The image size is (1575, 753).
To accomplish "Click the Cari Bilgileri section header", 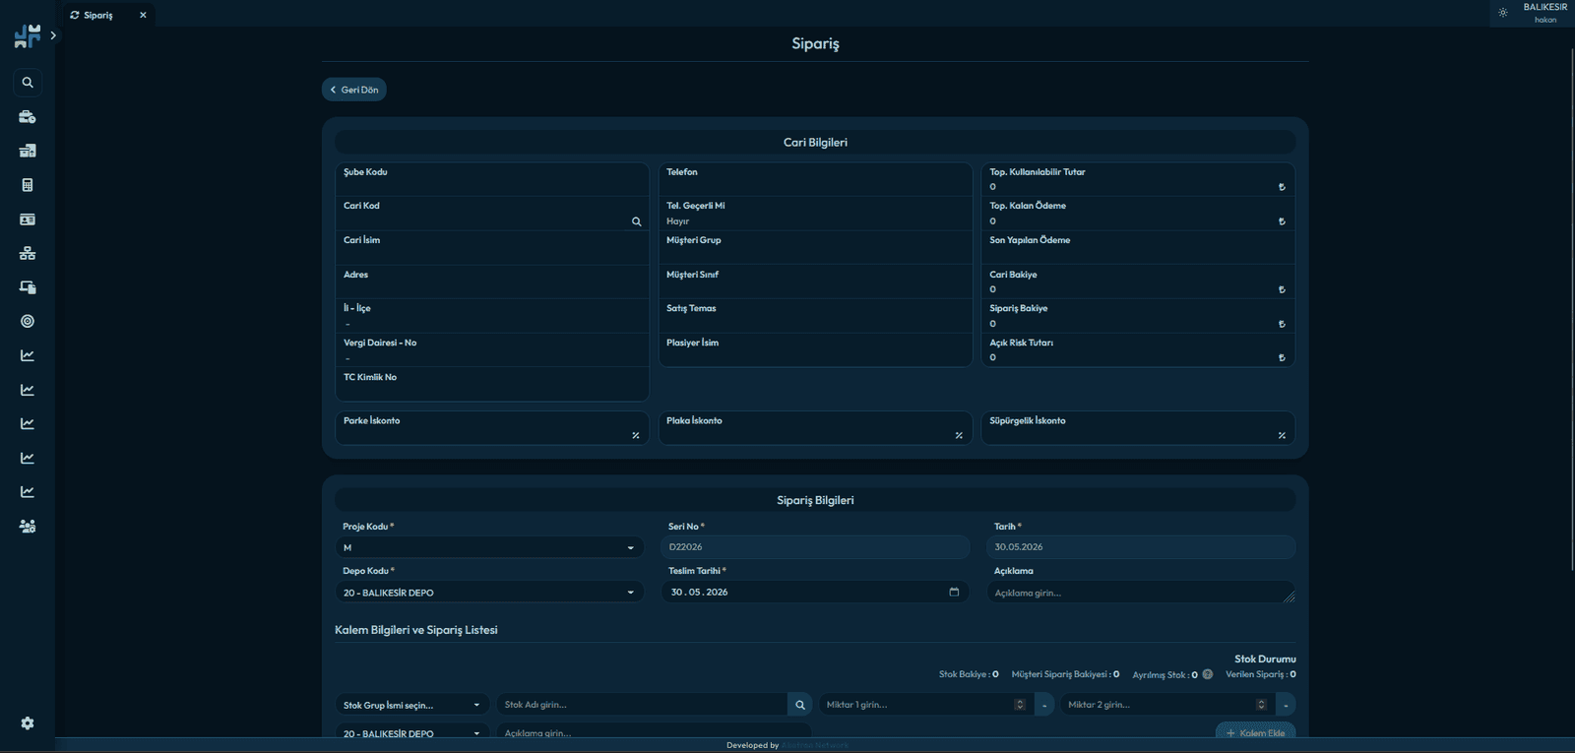I will [x=815, y=143].
